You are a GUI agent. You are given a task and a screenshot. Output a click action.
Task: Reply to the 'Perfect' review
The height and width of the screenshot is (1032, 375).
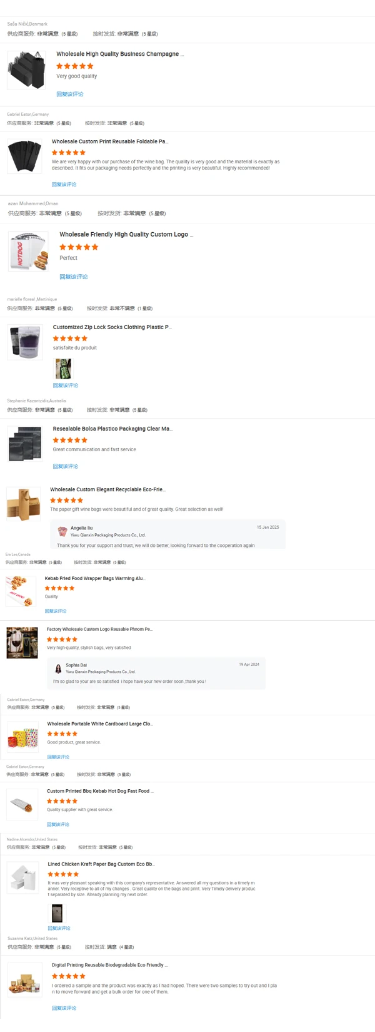74,277
